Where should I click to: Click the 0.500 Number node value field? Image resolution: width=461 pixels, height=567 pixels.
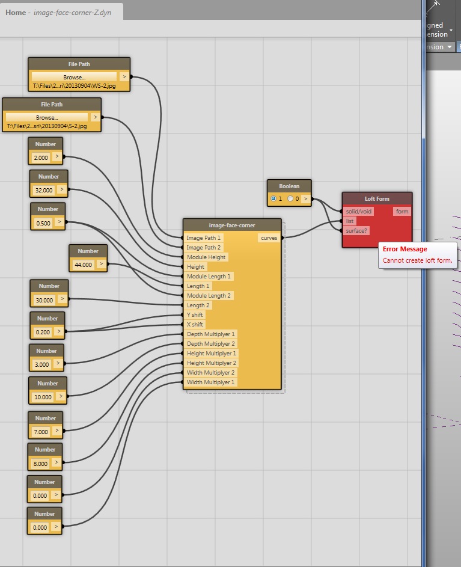tap(43, 223)
